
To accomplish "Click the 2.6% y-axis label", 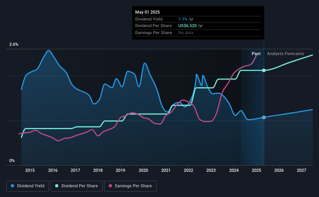I will point(14,44).
